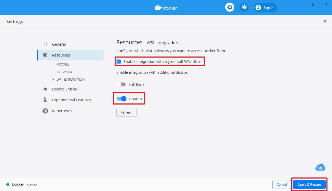Enable the kali-linux integration toggle
The width and height of the screenshot is (332, 191).
pyautogui.click(x=121, y=84)
